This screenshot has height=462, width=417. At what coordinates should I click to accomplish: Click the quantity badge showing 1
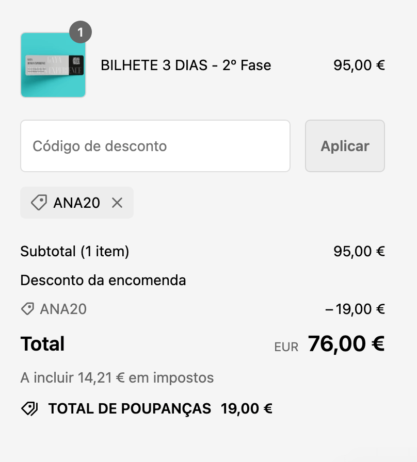80,32
